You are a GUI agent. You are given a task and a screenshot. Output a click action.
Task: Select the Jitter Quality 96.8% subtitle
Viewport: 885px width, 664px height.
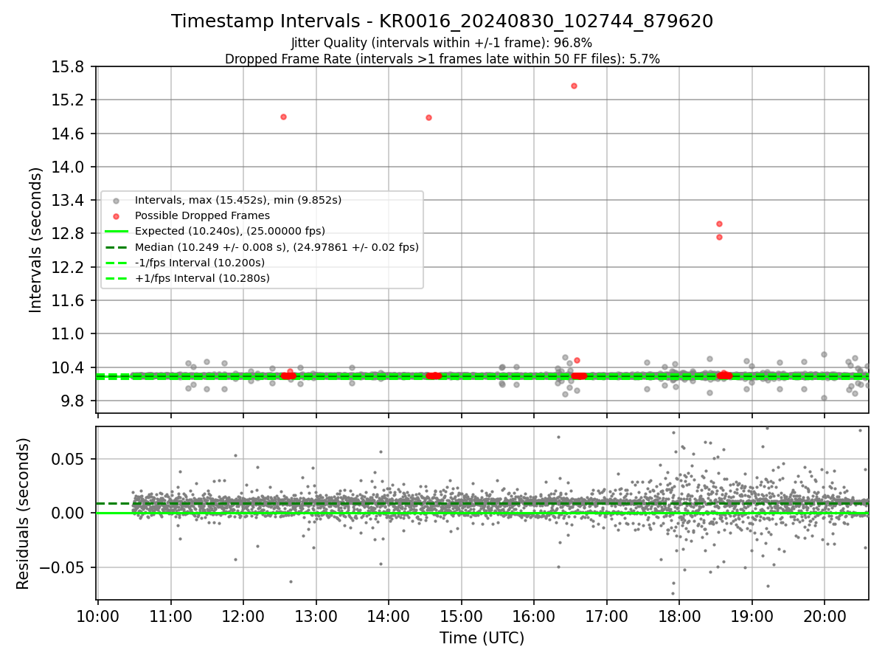442,43
